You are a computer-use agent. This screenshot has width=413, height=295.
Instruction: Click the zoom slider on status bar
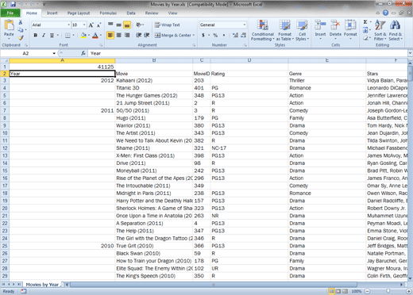point(388,291)
